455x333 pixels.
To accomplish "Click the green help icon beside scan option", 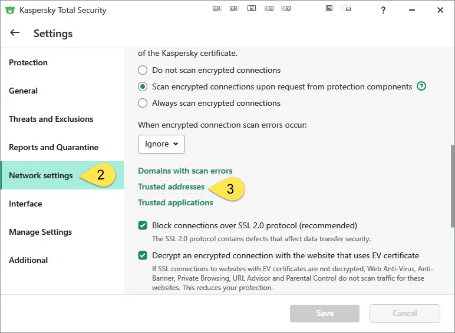I will (421, 86).
